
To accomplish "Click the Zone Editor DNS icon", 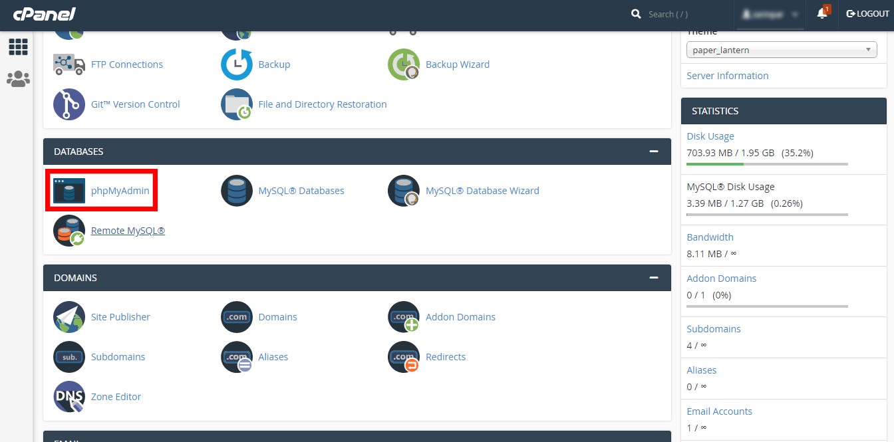I will (x=69, y=397).
